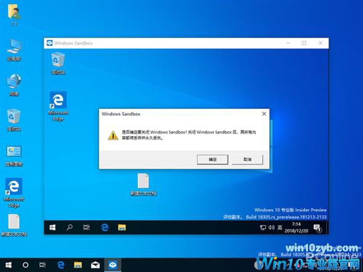This screenshot has height=272, width=363.
Task: Open the Sandbox action center notifications
Action: click(317, 228)
